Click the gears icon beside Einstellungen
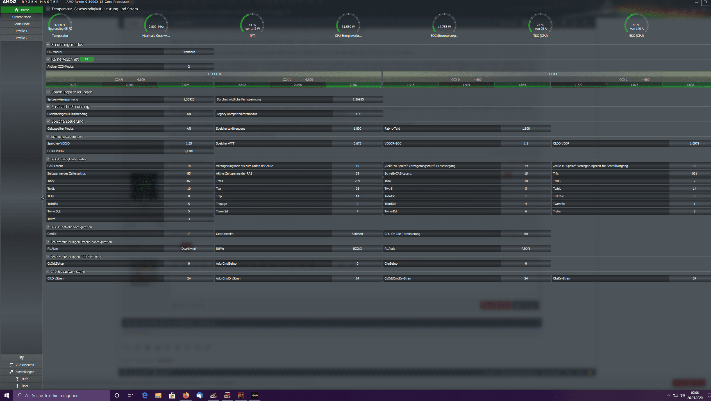The width and height of the screenshot is (711, 401). (x=11, y=372)
